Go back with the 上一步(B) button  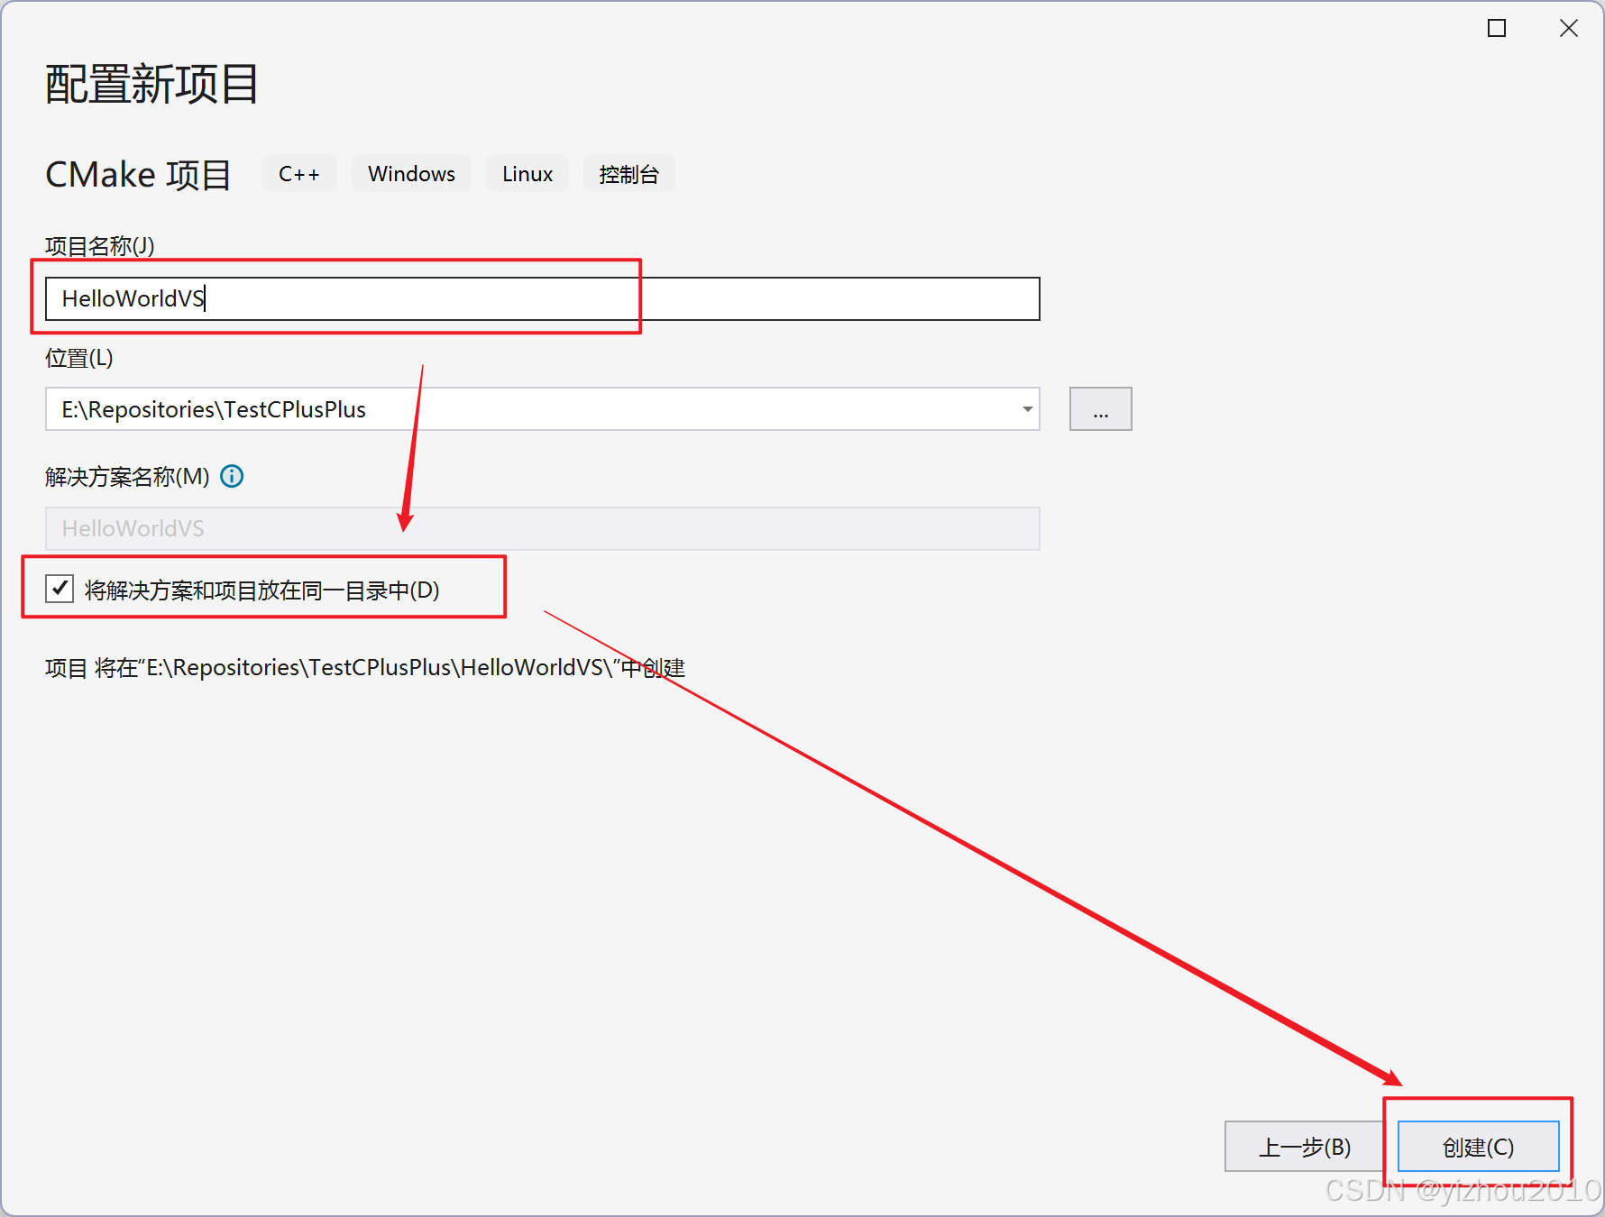(1304, 1147)
